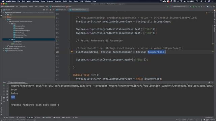Open Terminal tool window button

(x=57, y=118)
